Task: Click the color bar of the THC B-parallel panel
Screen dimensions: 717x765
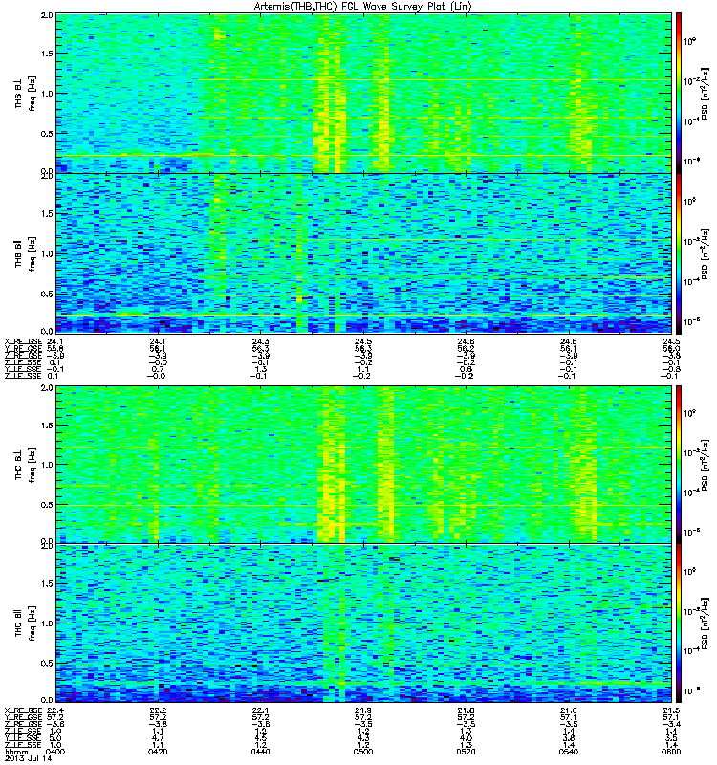Action: [679, 623]
